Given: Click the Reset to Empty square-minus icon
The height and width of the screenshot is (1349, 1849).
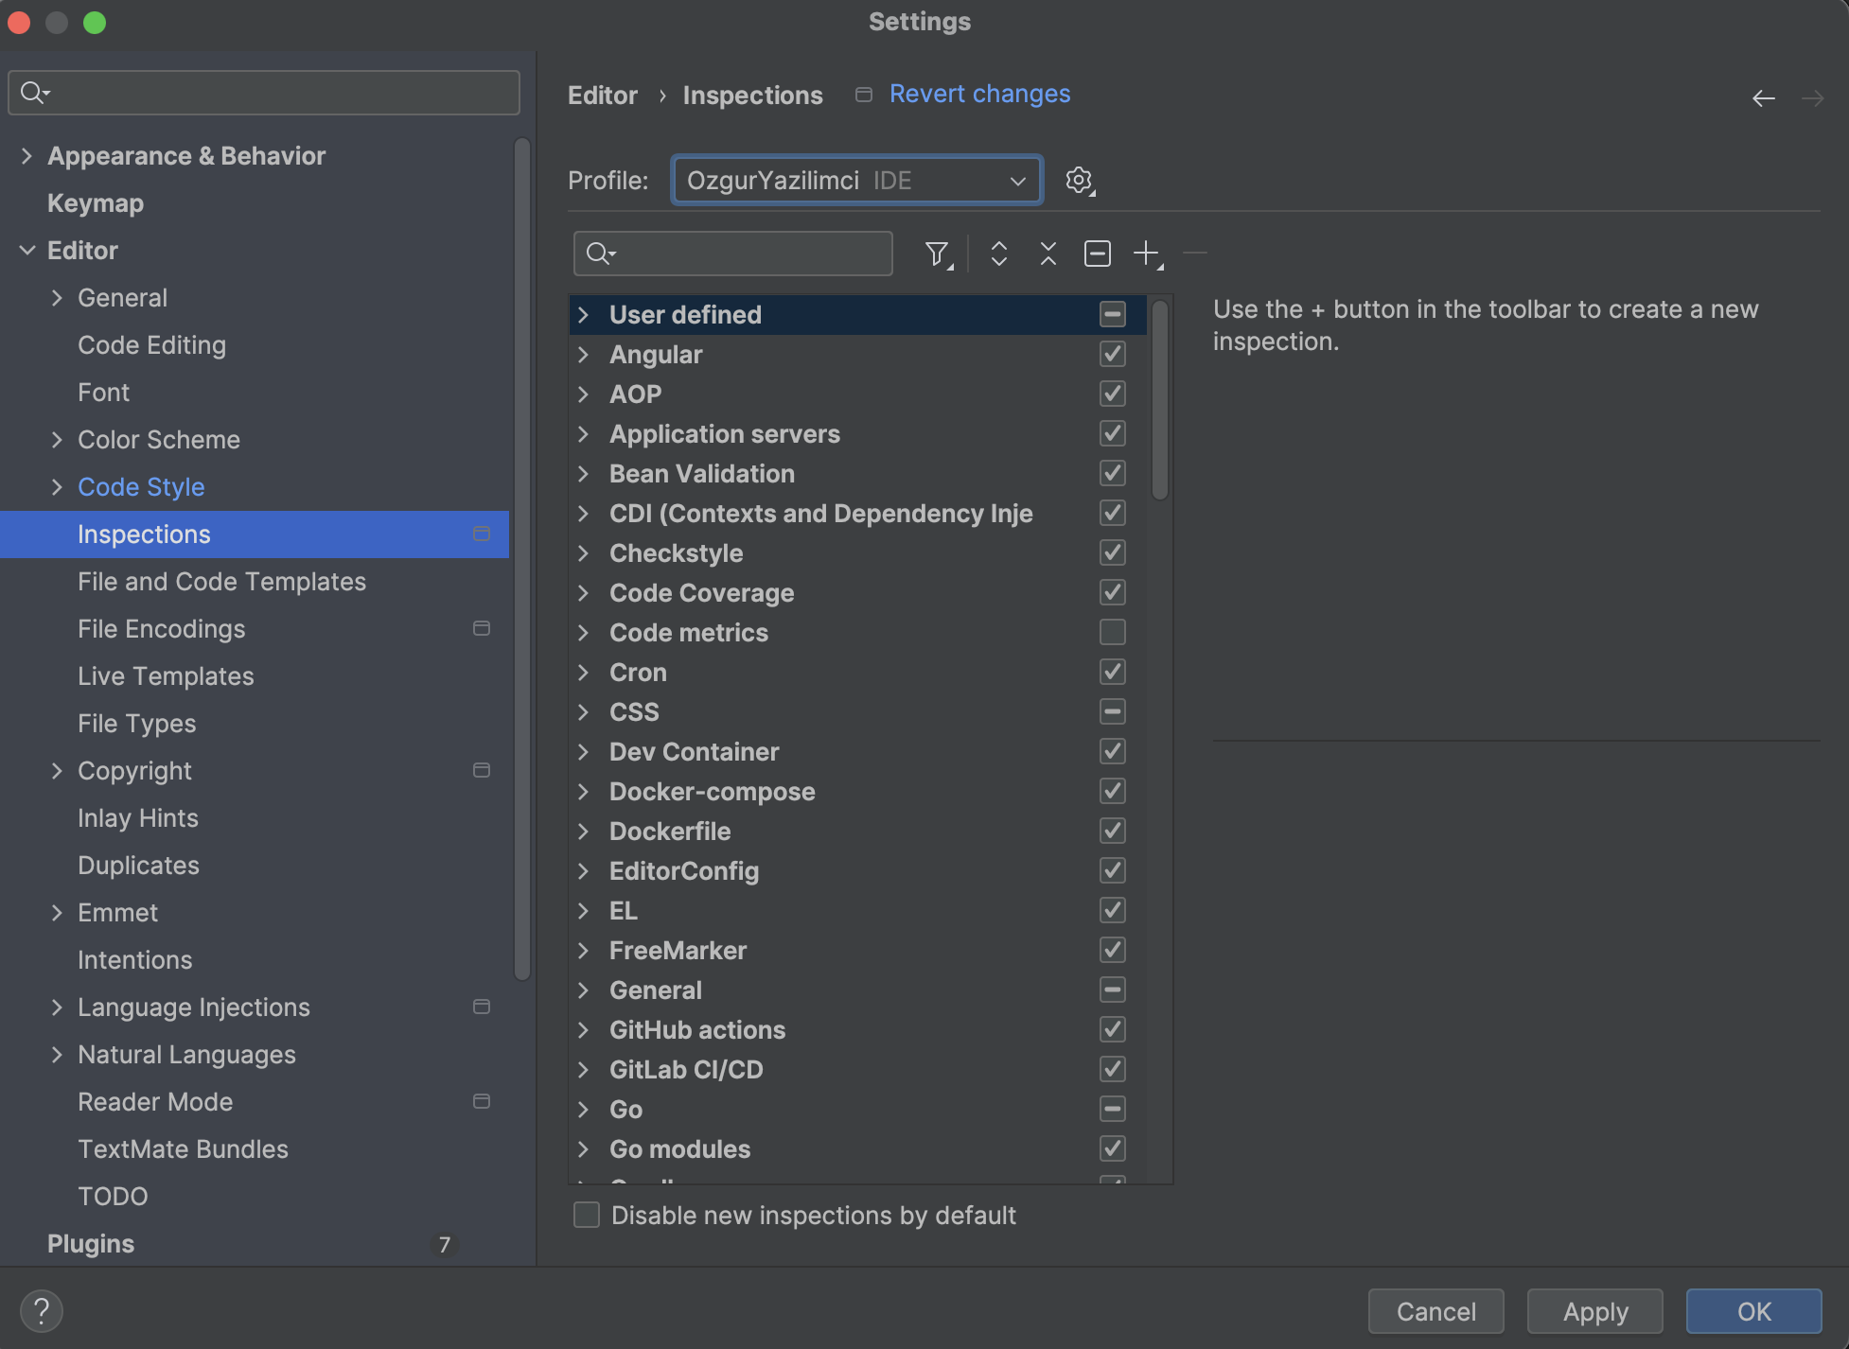Looking at the screenshot, I should [x=1097, y=254].
